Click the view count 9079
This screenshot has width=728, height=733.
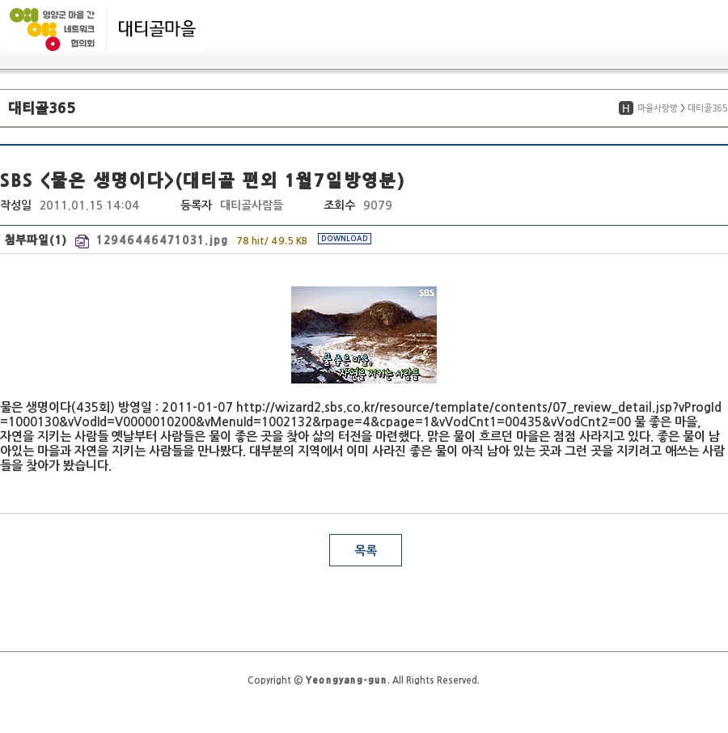(x=378, y=205)
